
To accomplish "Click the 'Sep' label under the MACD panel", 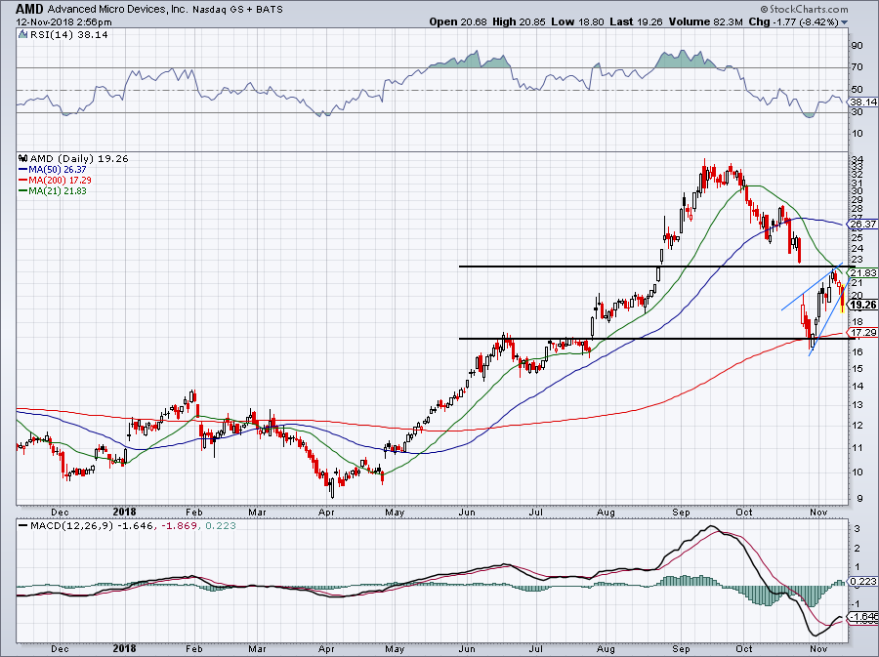I will pyautogui.click(x=681, y=649).
